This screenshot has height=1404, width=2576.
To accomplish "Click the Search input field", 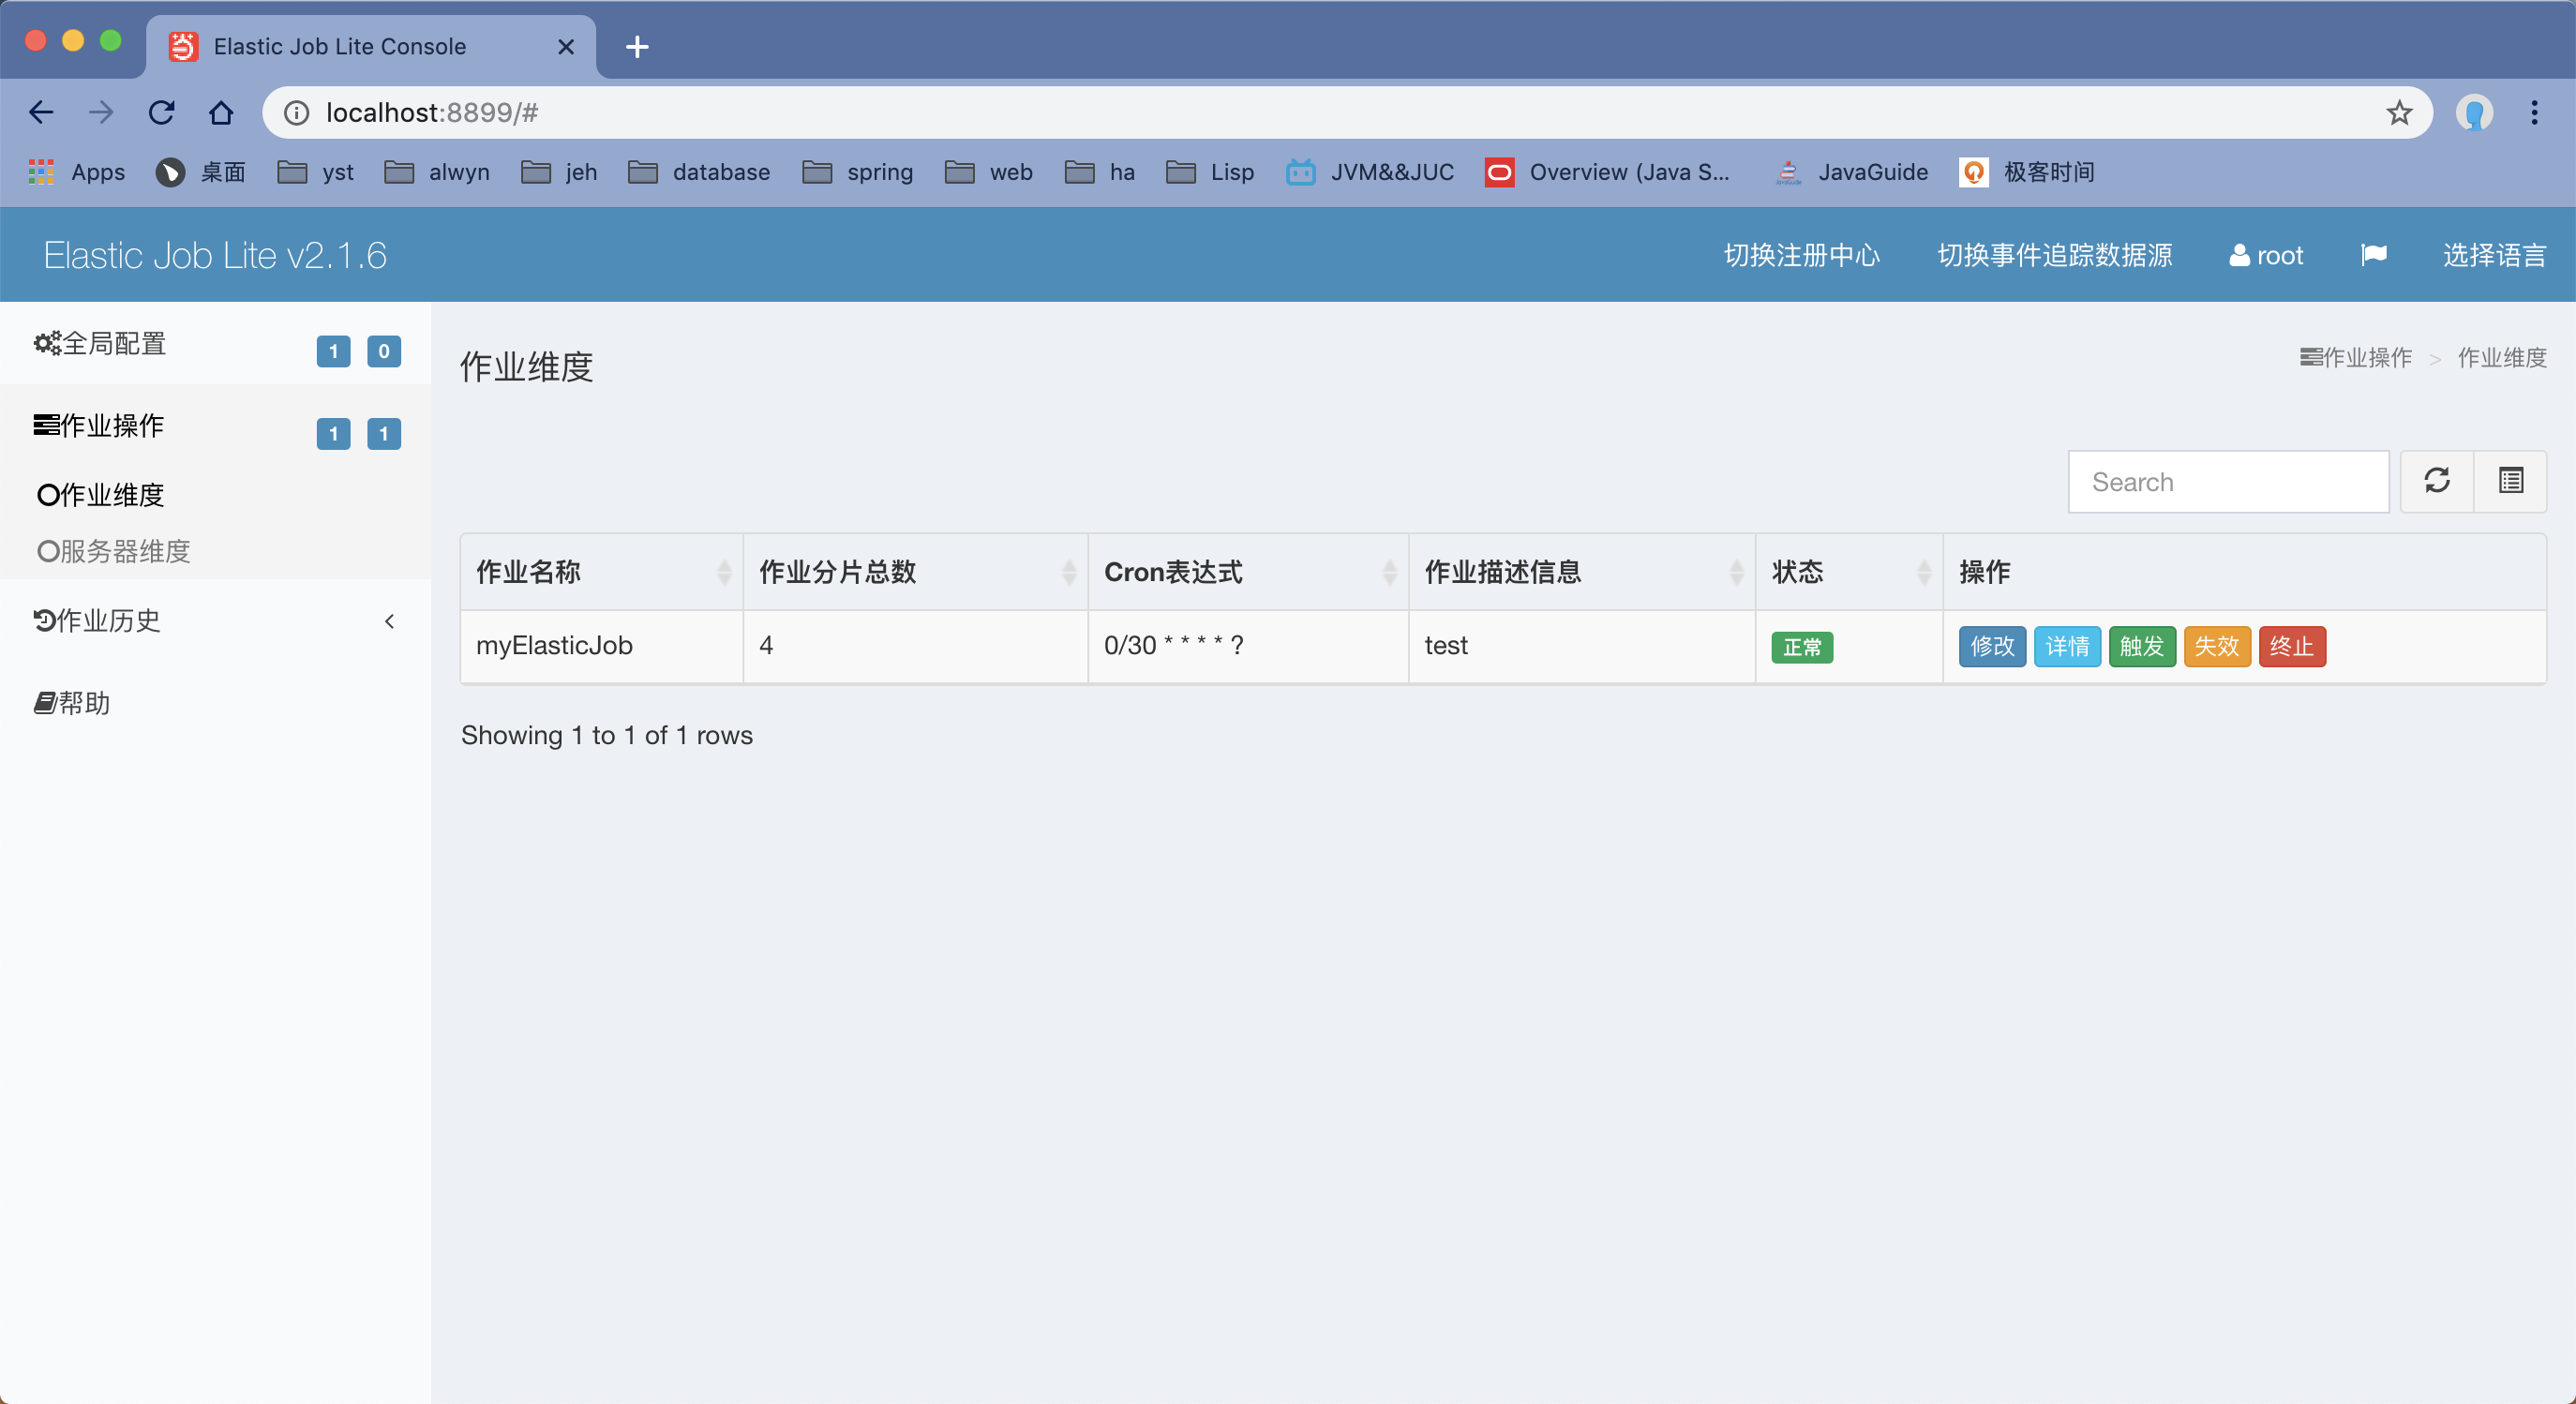I will [x=2228, y=482].
